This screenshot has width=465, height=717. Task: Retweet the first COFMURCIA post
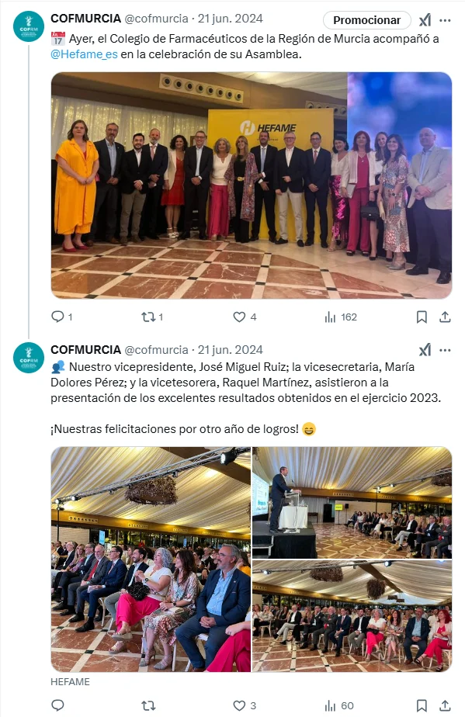click(148, 317)
